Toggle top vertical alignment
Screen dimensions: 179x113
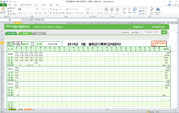51,9
